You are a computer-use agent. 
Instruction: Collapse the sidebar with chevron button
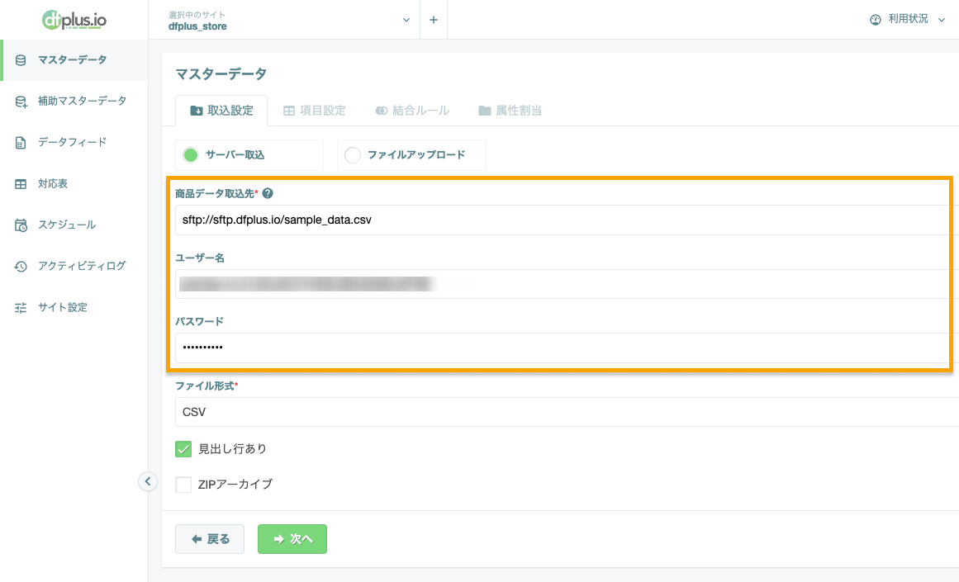(x=147, y=481)
